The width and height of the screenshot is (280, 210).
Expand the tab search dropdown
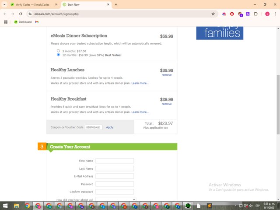pos(4,5)
